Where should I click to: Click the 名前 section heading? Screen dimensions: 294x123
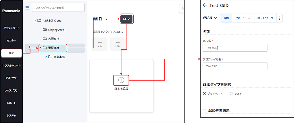coord(206,32)
